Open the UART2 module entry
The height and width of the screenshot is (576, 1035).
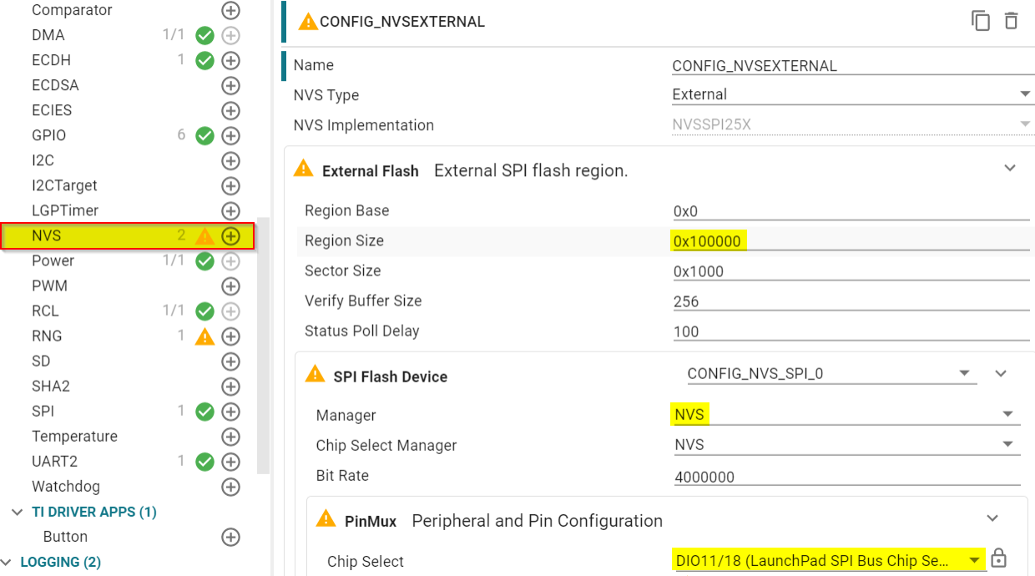[x=55, y=461]
